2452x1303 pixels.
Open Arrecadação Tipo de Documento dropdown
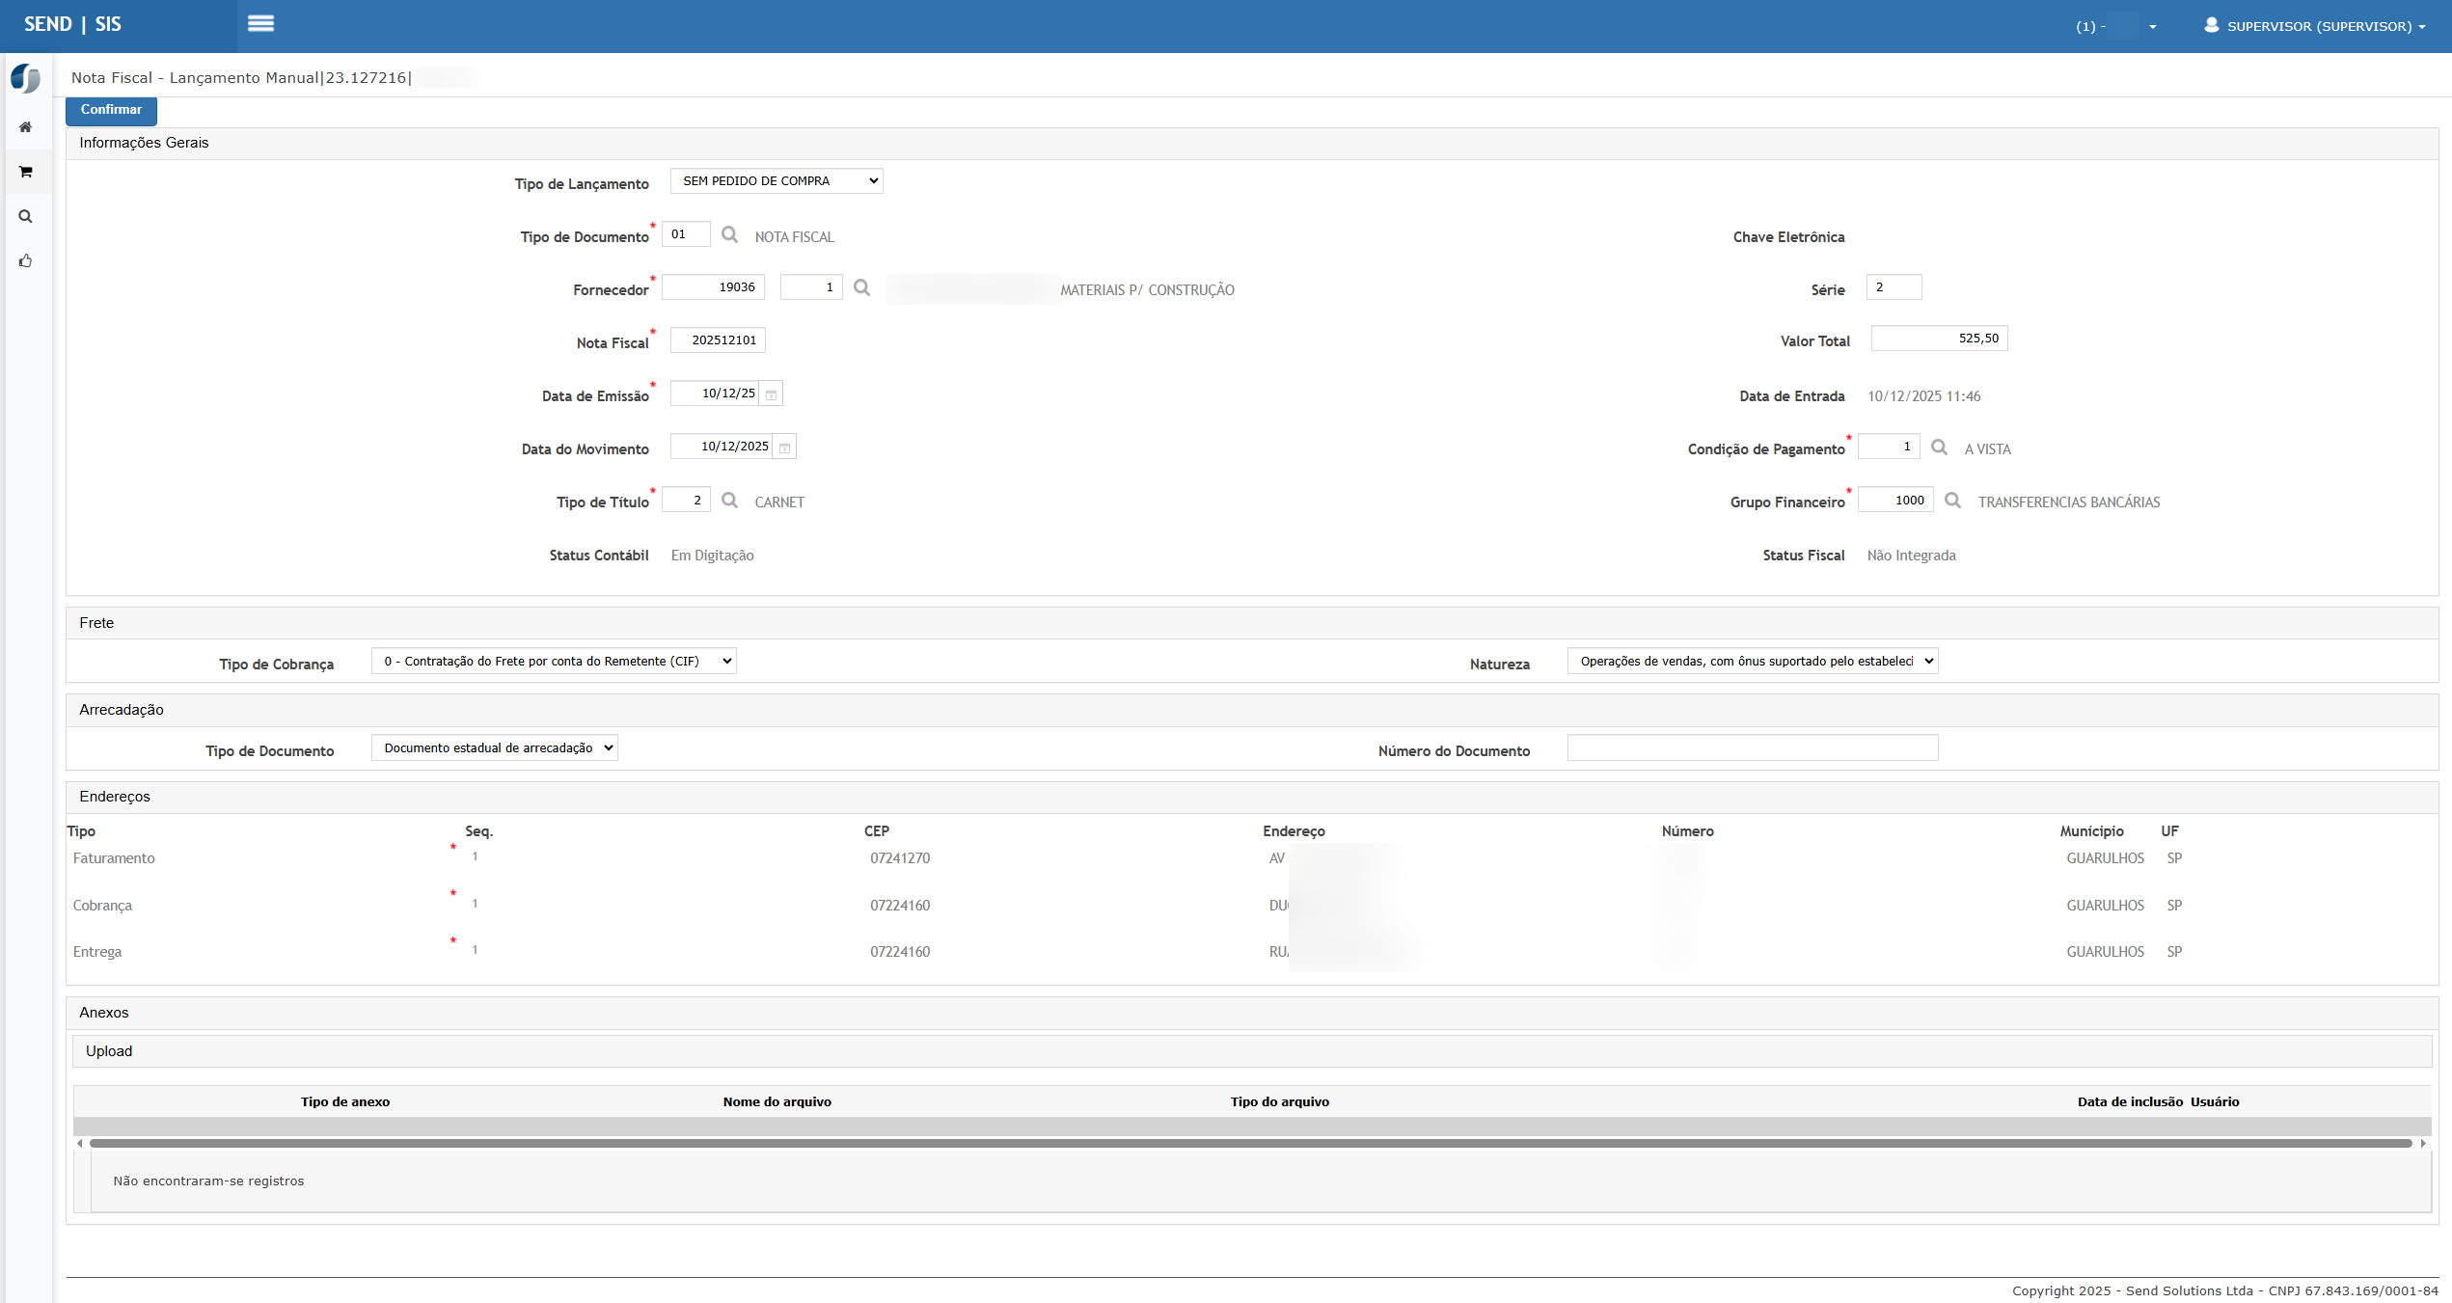[x=495, y=748]
